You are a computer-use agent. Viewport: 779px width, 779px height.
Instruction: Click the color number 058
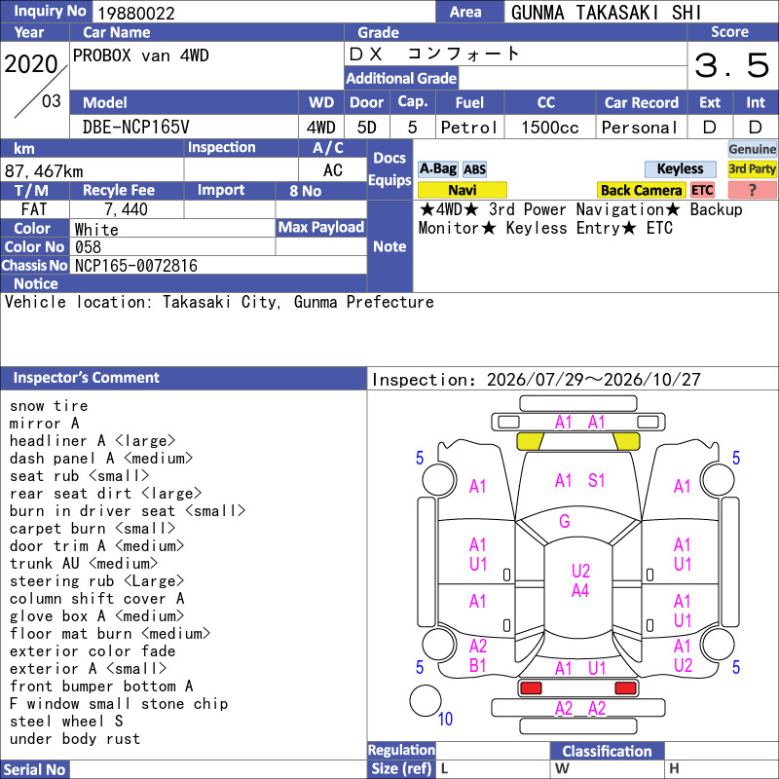pyautogui.click(x=88, y=247)
